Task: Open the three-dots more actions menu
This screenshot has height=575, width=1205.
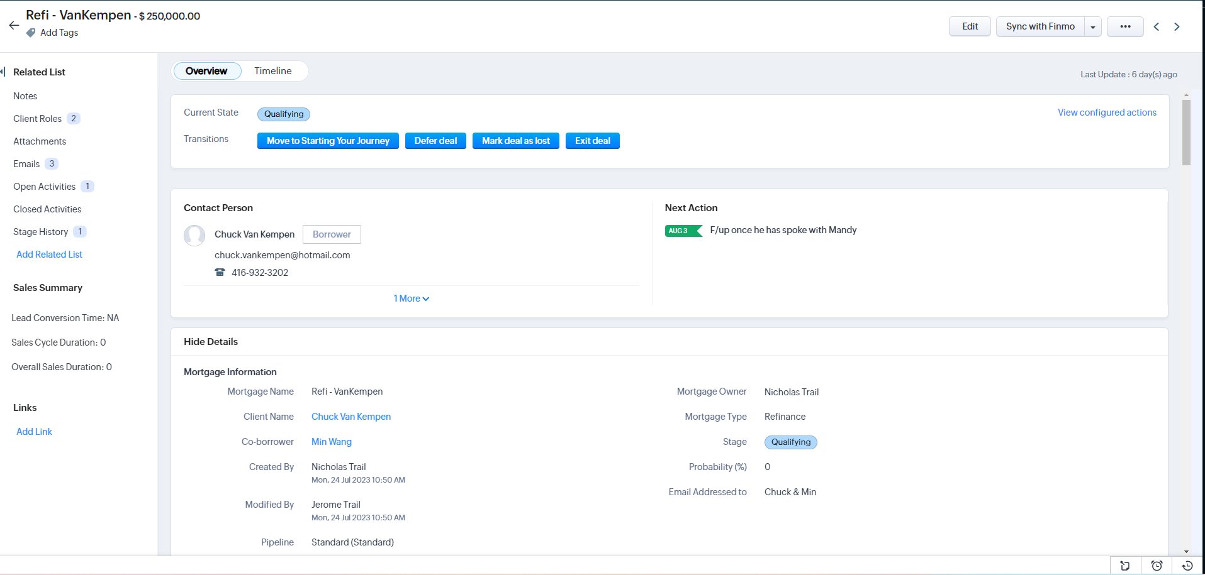Action: point(1125,26)
